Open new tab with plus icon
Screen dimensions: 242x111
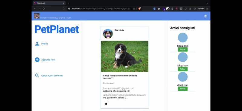69,3
